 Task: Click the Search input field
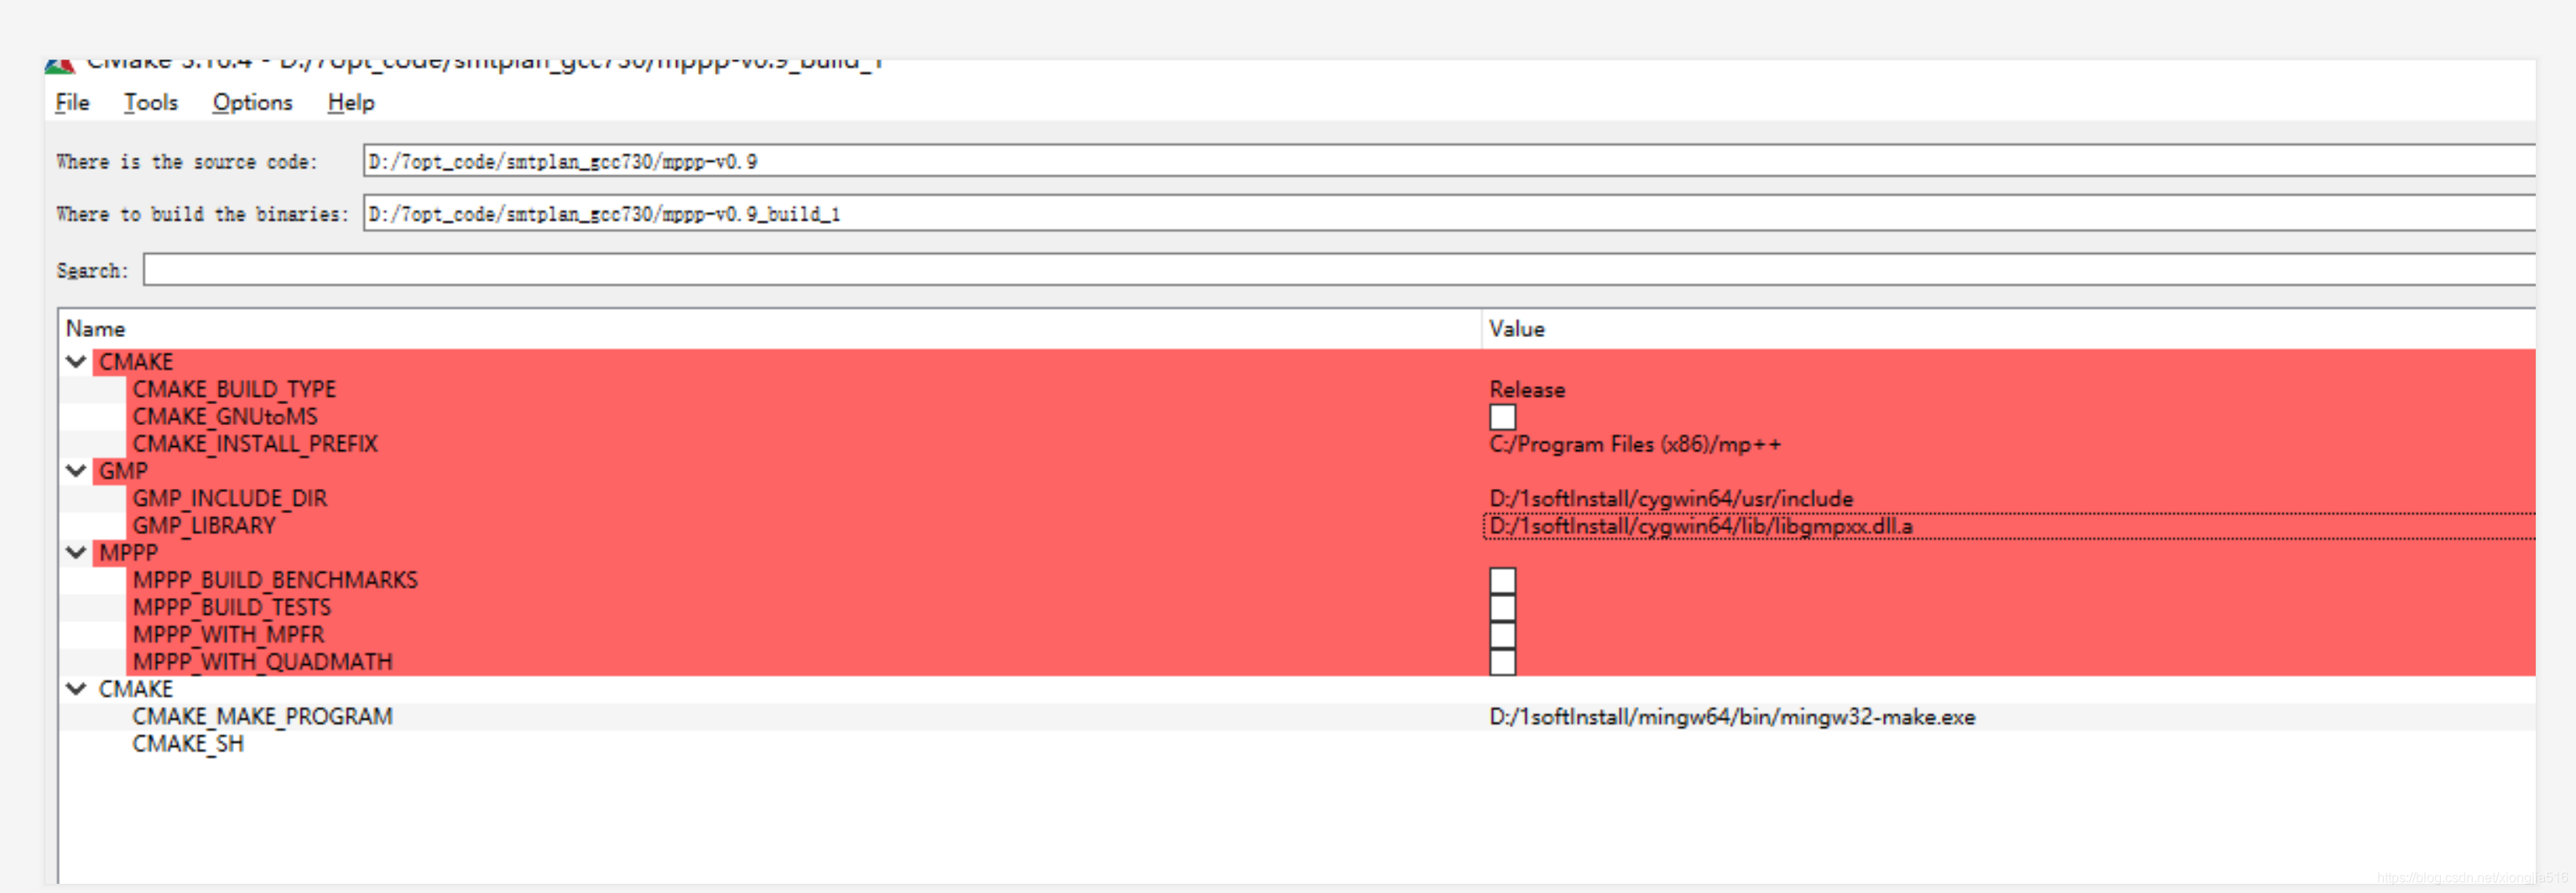[1339, 270]
